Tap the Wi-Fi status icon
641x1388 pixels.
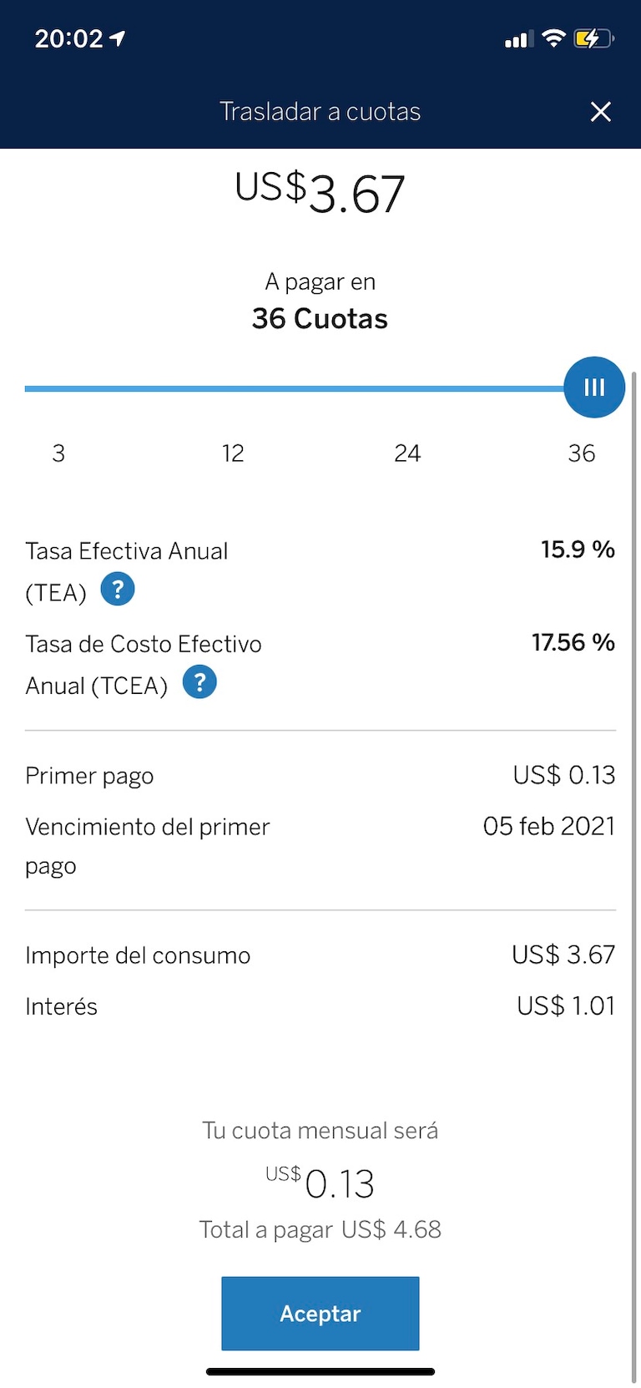(553, 38)
